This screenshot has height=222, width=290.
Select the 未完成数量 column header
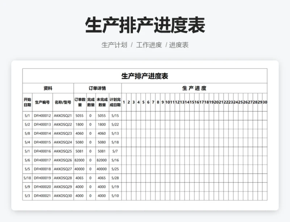click(102, 102)
